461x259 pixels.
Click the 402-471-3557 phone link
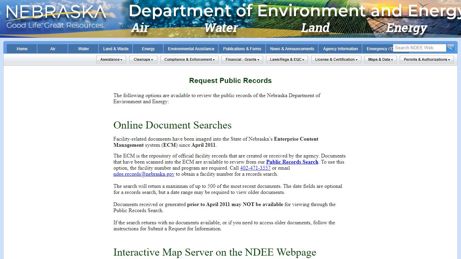pyautogui.click(x=255, y=168)
